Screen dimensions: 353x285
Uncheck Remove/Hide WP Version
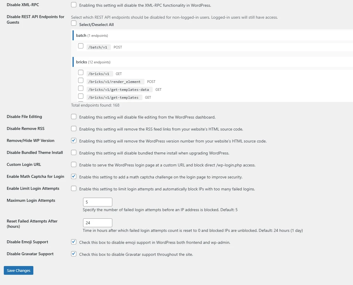74,141
